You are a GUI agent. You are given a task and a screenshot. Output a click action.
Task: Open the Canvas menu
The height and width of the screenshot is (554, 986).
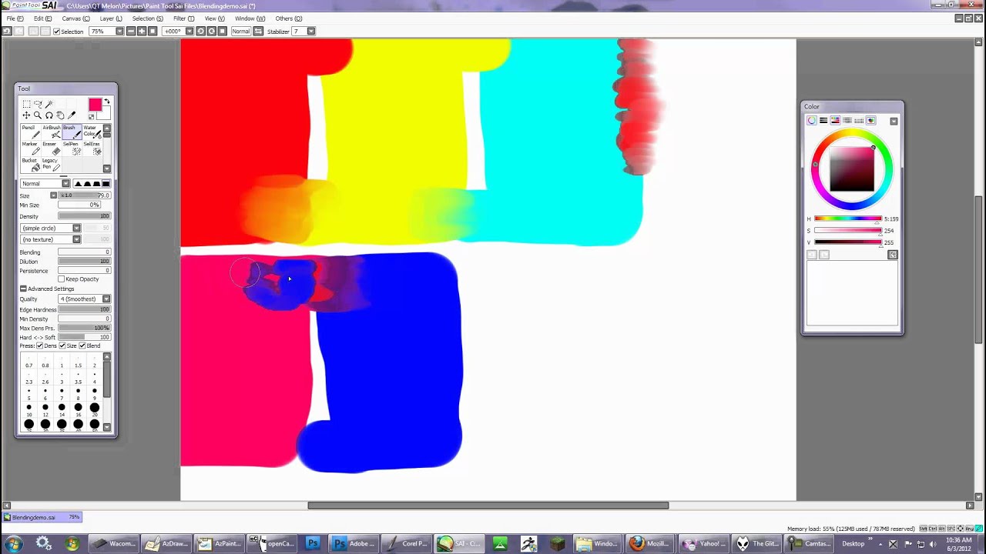[x=75, y=18]
